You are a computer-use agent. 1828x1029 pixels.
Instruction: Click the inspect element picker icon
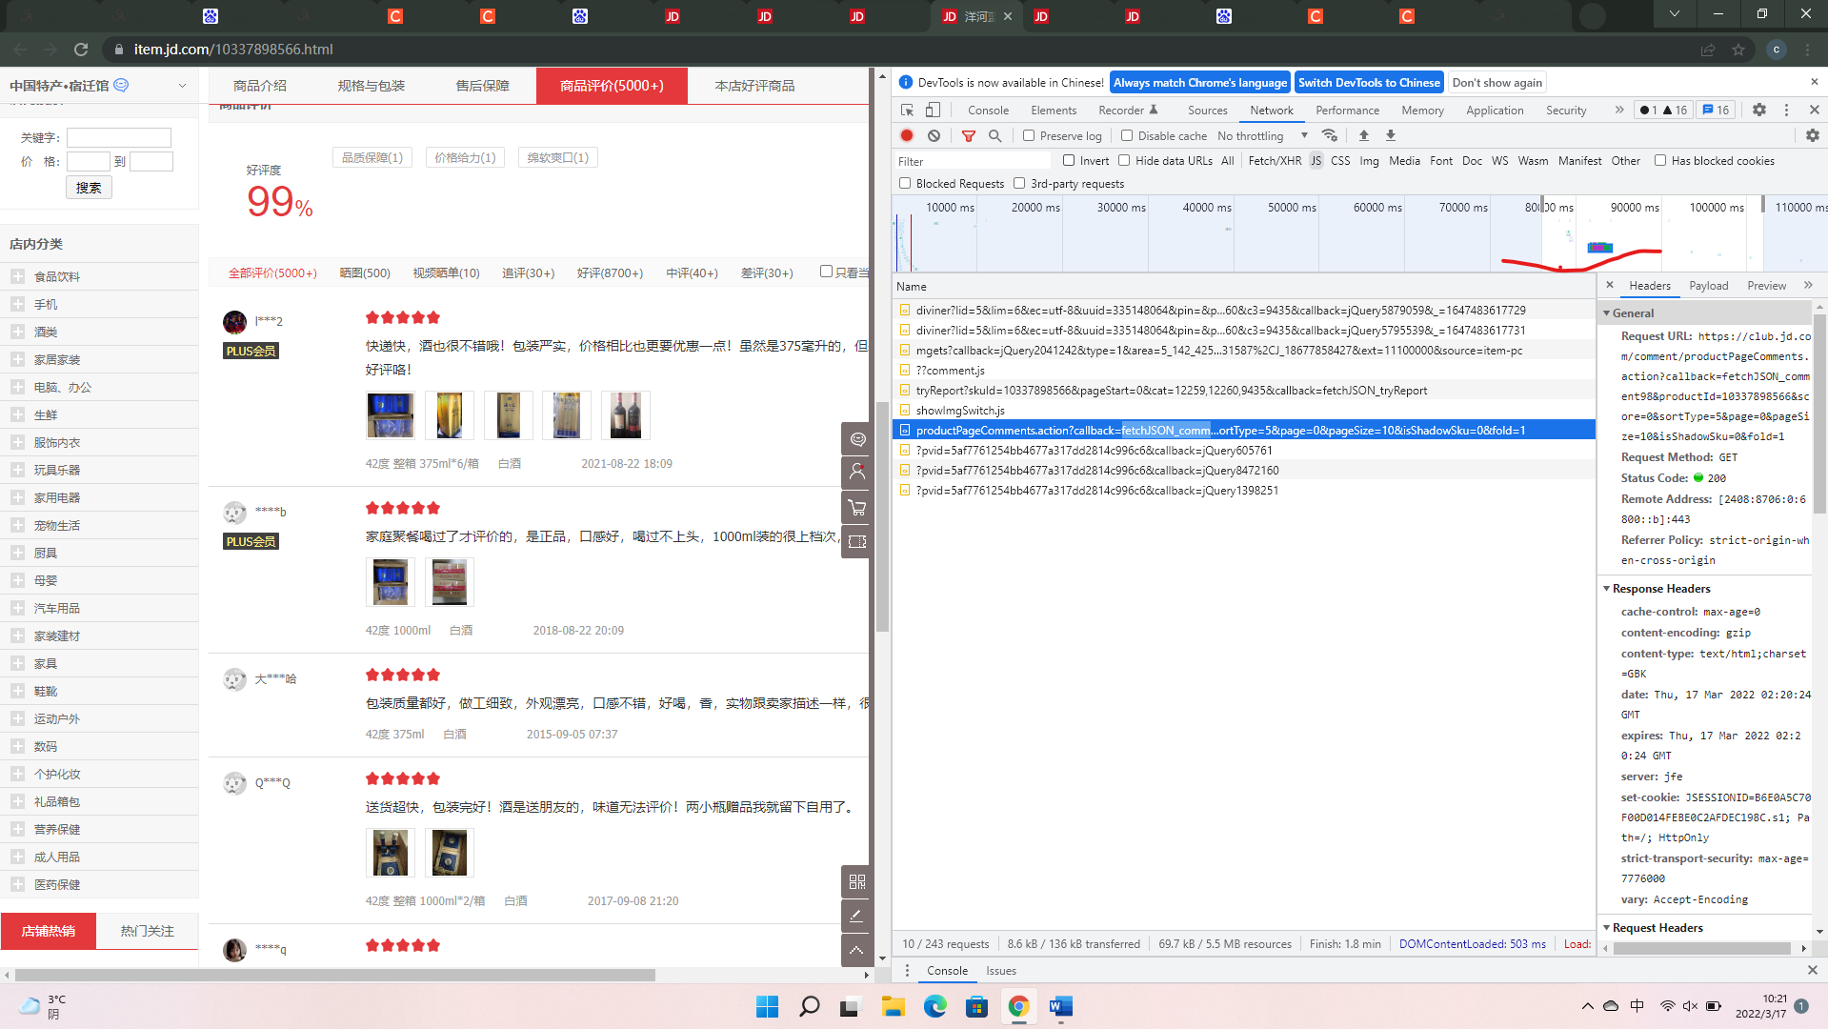coord(907,110)
